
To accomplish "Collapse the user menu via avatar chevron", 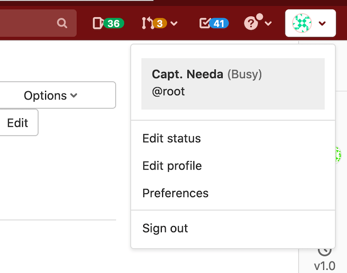I will [x=322, y=23].
